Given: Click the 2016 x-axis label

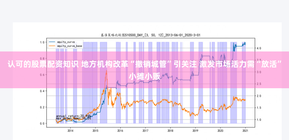Looking at the screenshot, I should (120, 131).
